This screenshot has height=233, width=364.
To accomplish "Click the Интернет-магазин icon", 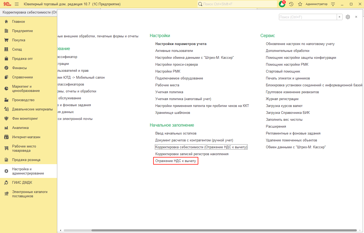I will 6,137.
